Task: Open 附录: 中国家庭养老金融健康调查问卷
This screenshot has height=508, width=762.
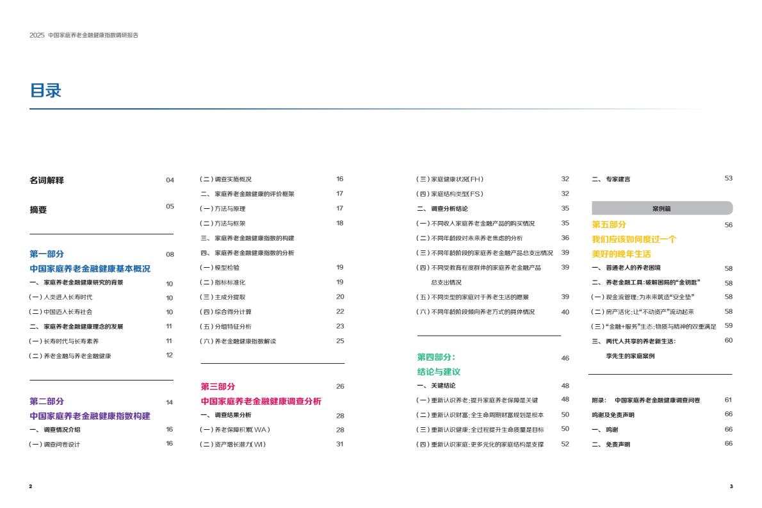Action: point(645,400)
